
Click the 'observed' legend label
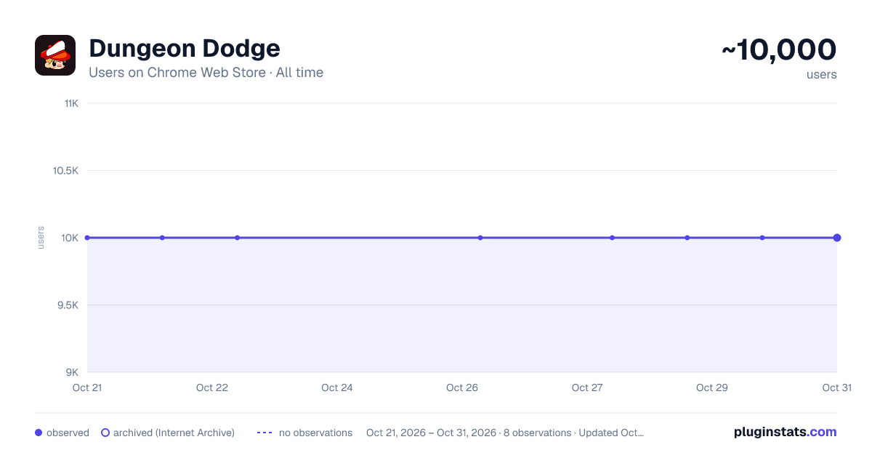tap(68, 433)
